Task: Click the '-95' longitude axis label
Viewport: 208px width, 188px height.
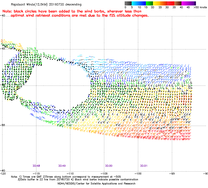Action: point(172,174)
